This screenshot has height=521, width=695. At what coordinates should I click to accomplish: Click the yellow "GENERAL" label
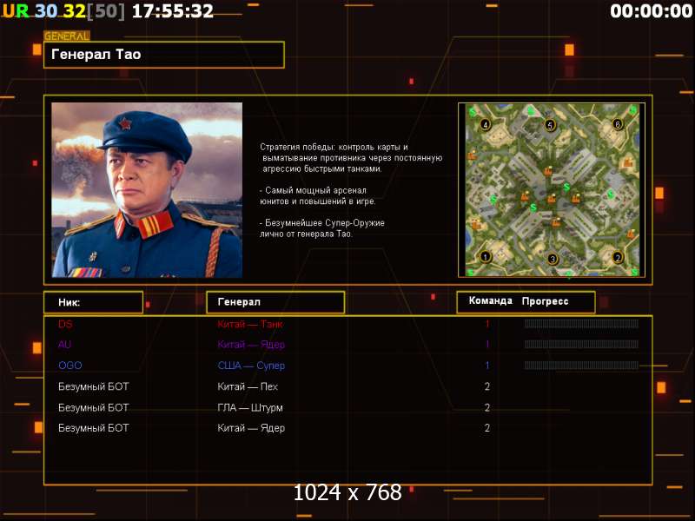(67, 36)
